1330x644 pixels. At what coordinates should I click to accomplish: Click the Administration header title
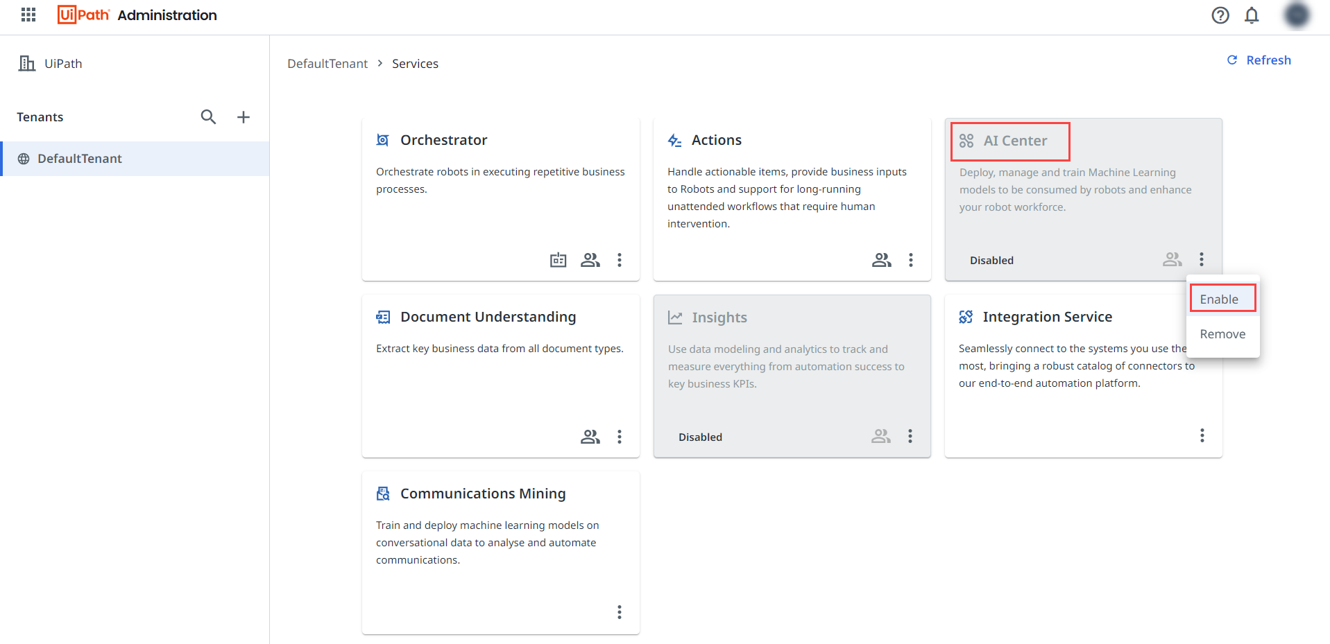click(167, 15)
